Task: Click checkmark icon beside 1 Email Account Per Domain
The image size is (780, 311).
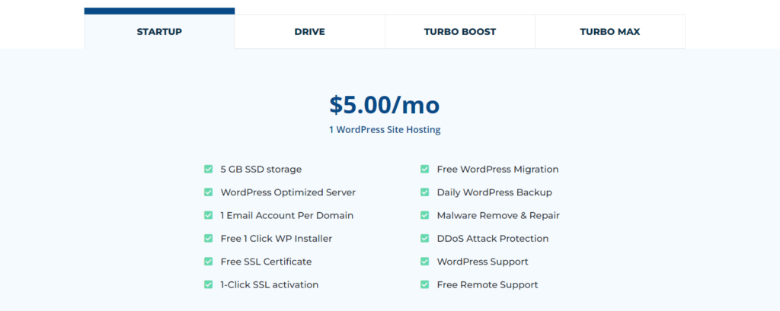Action: pyautogui.click(x=209, y=215)
